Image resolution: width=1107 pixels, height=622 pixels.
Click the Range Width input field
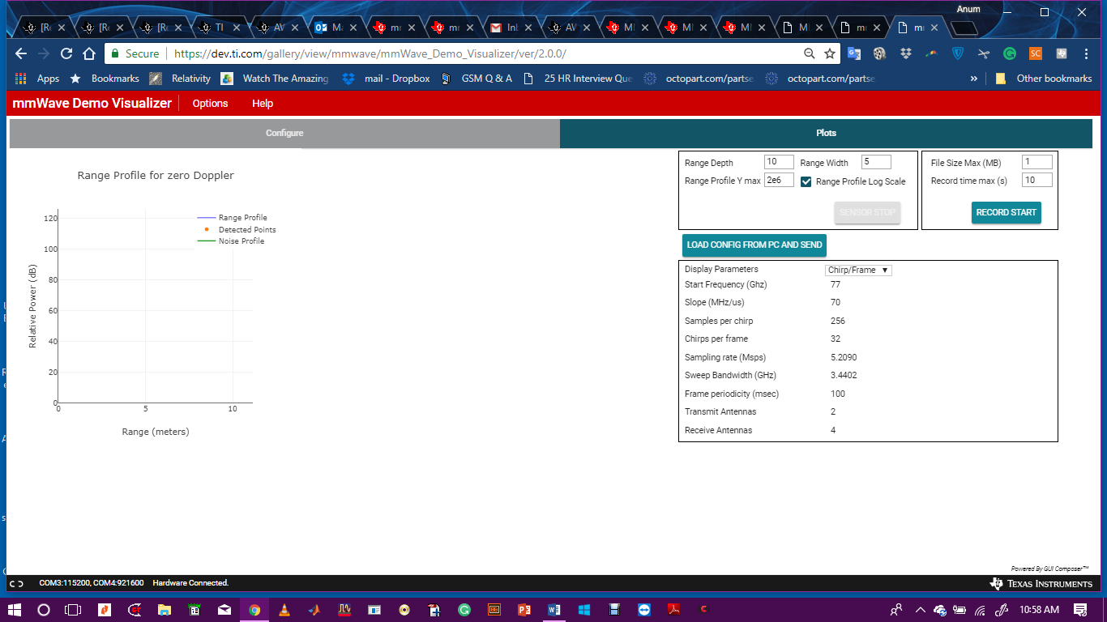click(876, 162)
